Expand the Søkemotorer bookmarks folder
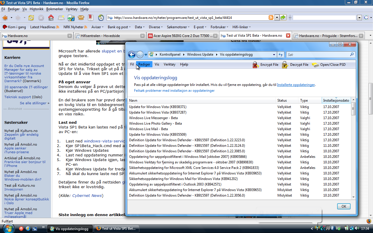The image size is (373, 233). 179,27
